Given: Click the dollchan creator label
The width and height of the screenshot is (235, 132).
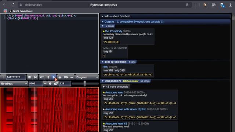Looking at the screenshot, I should coord(130,81).
